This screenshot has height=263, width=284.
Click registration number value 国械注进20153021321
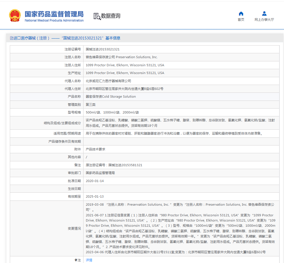click(x=103, y=49)
